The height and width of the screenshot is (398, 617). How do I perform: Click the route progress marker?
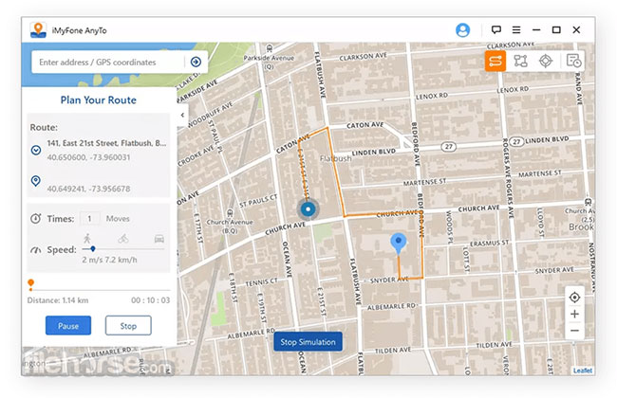pyautogui.click(x=30, y=283)
